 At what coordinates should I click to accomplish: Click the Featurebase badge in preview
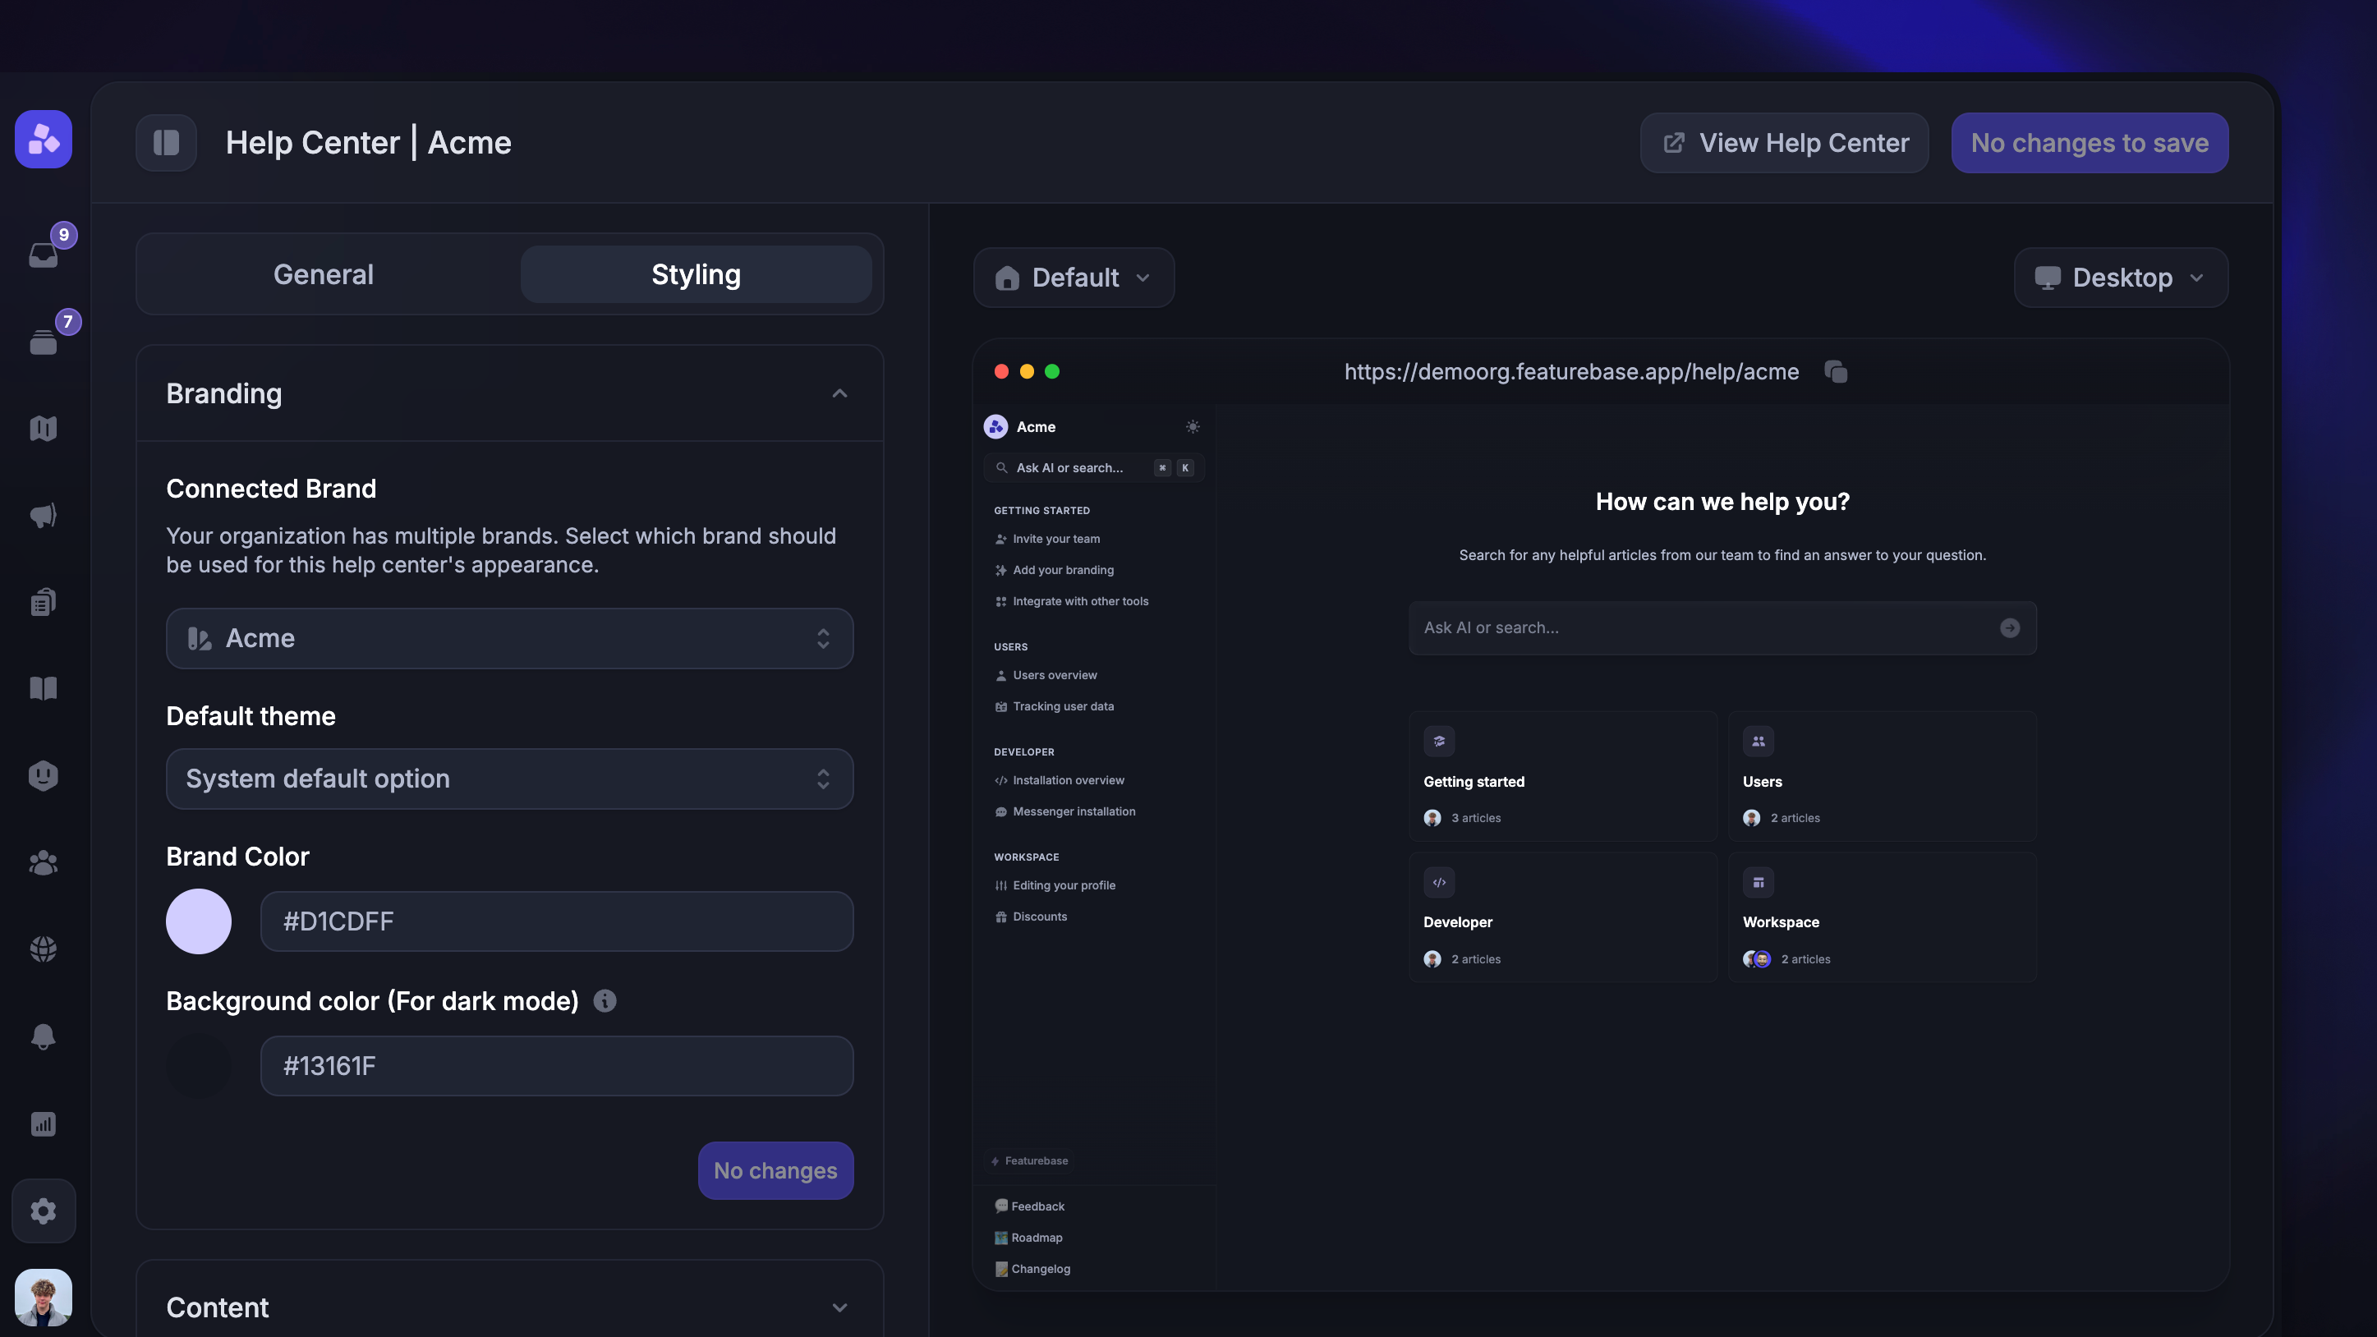coord(1030,1160)
